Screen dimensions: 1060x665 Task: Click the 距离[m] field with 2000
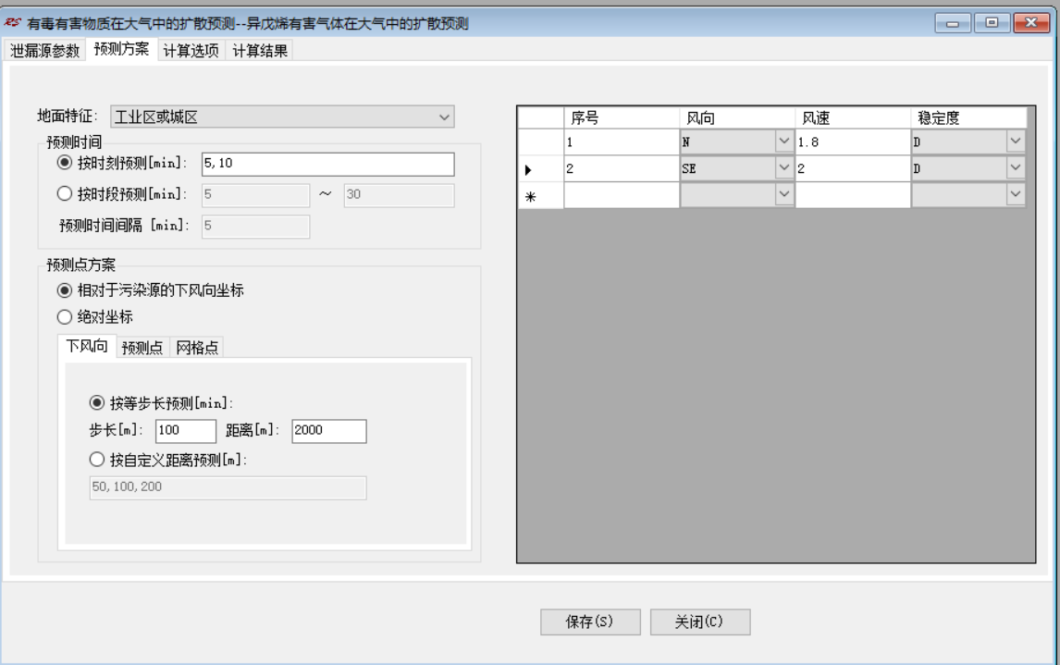click(329, 431)
